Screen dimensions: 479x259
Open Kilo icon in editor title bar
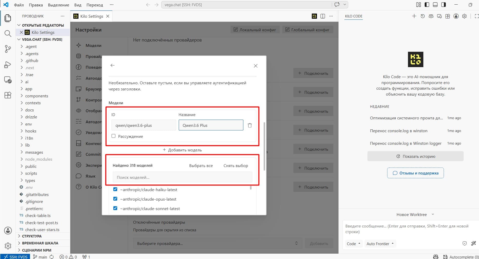(x=314, y=16)
